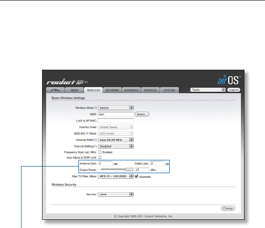
Task: Open the Ubiquiti logo tab
Action: coord(55,90)
